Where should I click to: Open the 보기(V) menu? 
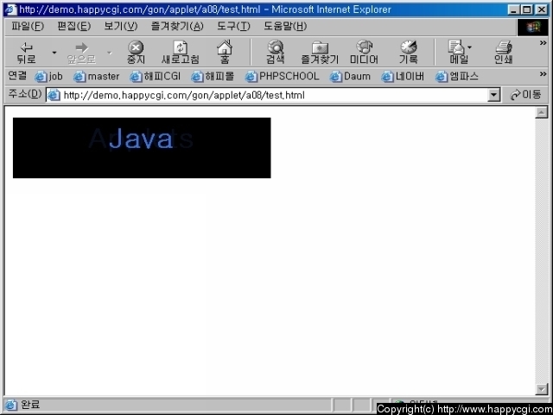tap(121, 26)
